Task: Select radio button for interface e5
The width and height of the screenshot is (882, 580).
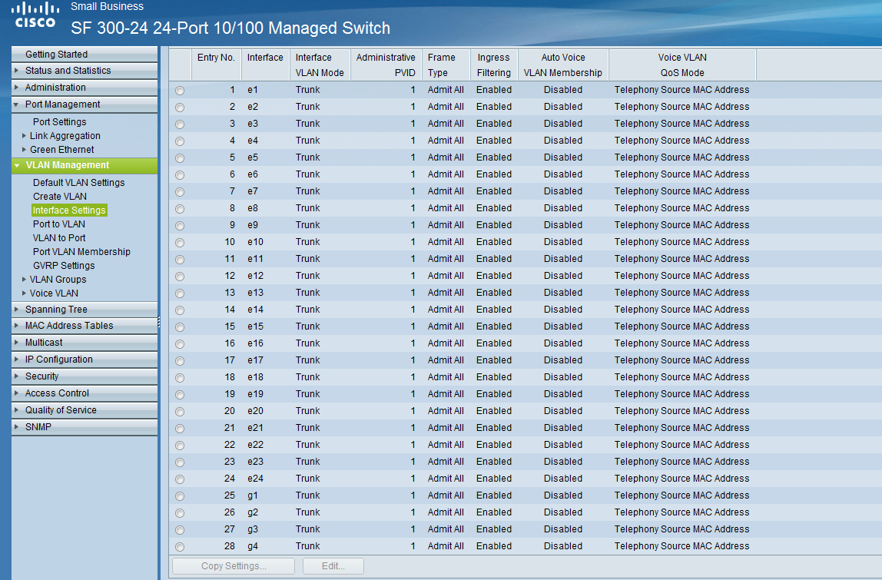Action: pos(180,158)
